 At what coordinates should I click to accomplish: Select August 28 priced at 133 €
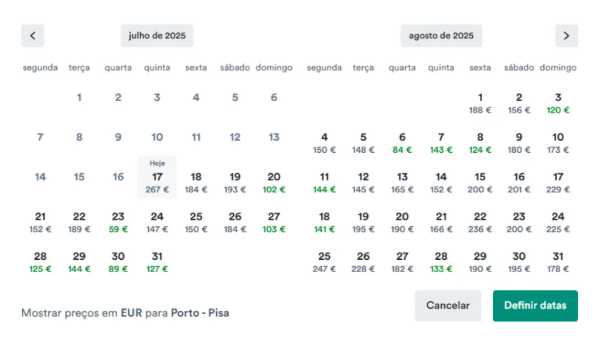[x=441, y=262]
